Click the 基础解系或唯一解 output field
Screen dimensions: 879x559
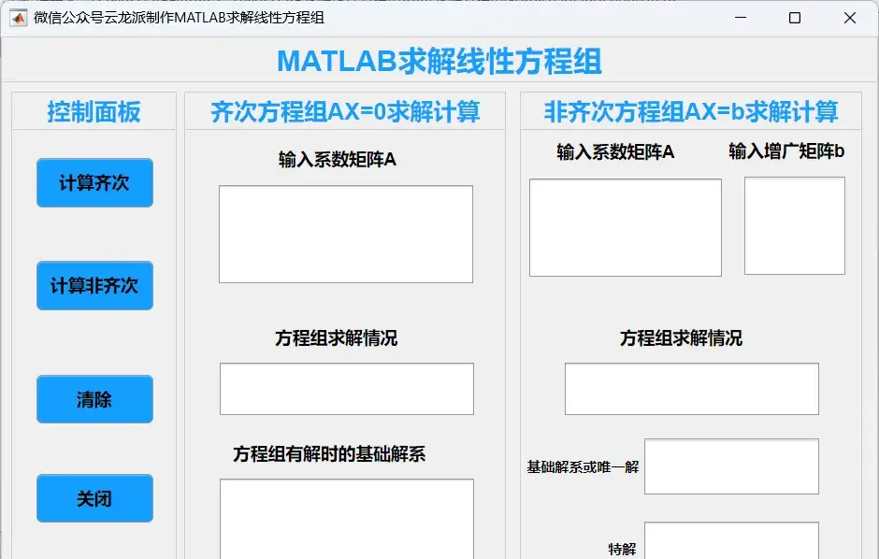coord(731,466)
